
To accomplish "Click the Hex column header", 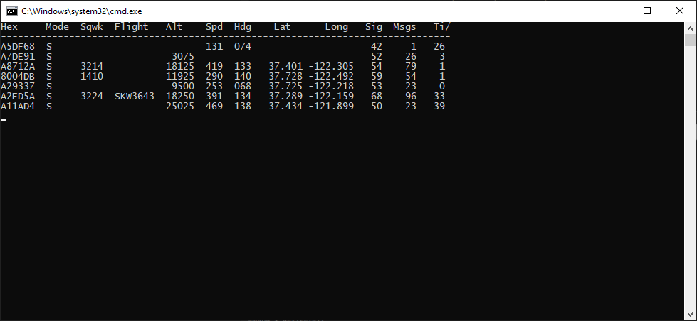I will 9,27.
